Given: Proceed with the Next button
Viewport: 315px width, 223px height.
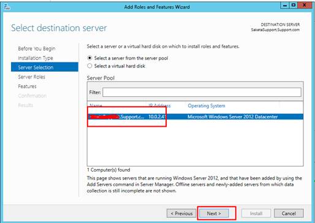Looking at the screenshot, I should (214, 213).
